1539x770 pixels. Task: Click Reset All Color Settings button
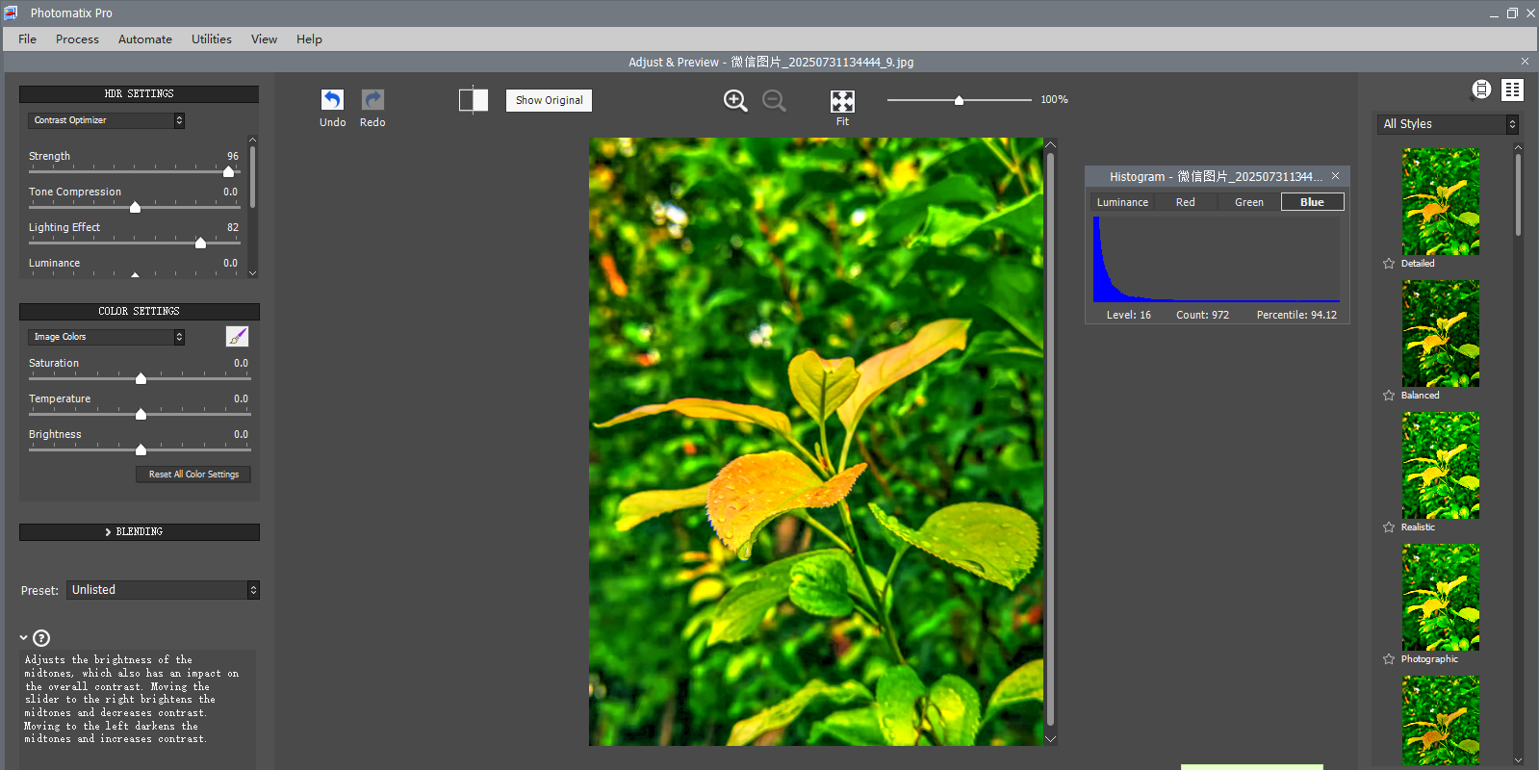[x=193, y=475]
